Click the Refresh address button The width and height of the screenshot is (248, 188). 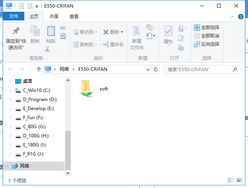156,69
